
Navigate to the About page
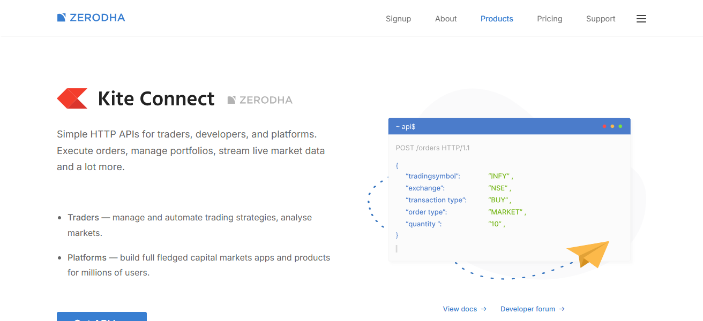445,18
